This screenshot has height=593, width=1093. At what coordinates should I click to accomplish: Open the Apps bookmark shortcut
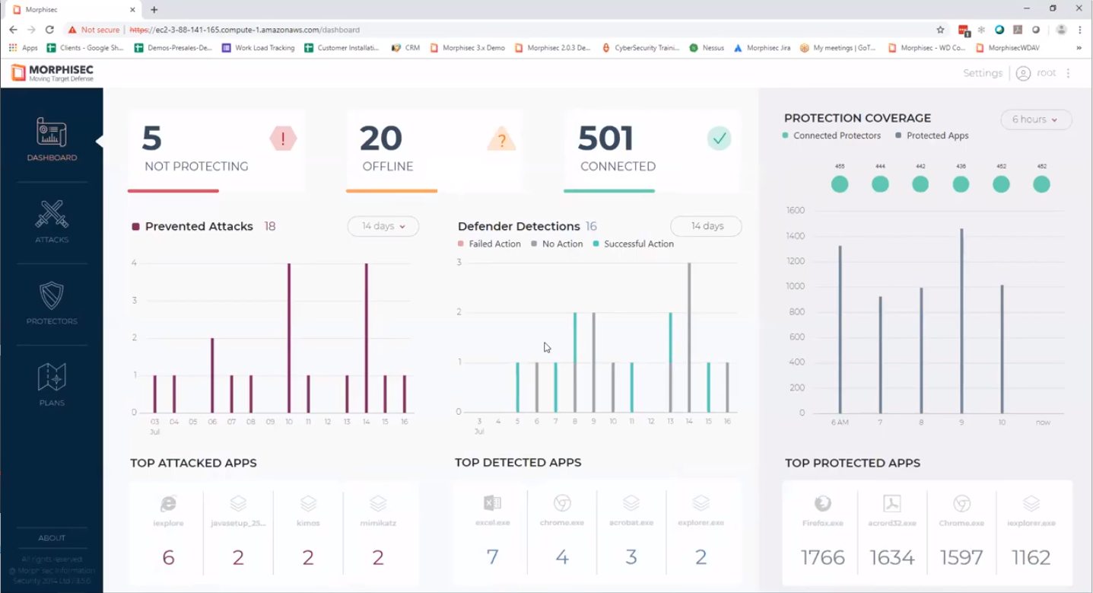[x=23, y=47]
